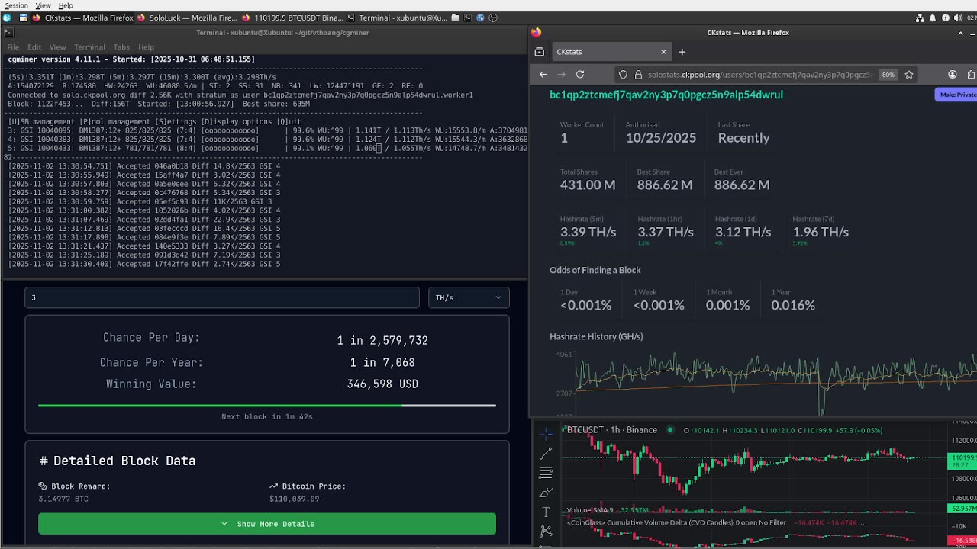Click the network status tray icon

[x=921, y=18]
